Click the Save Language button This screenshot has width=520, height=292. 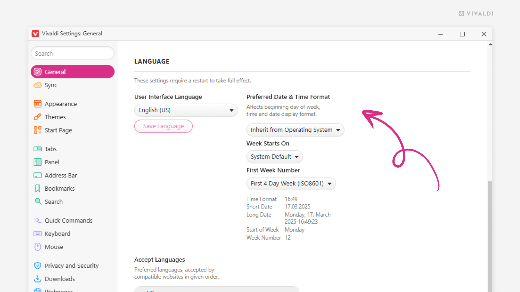(163, 126)
